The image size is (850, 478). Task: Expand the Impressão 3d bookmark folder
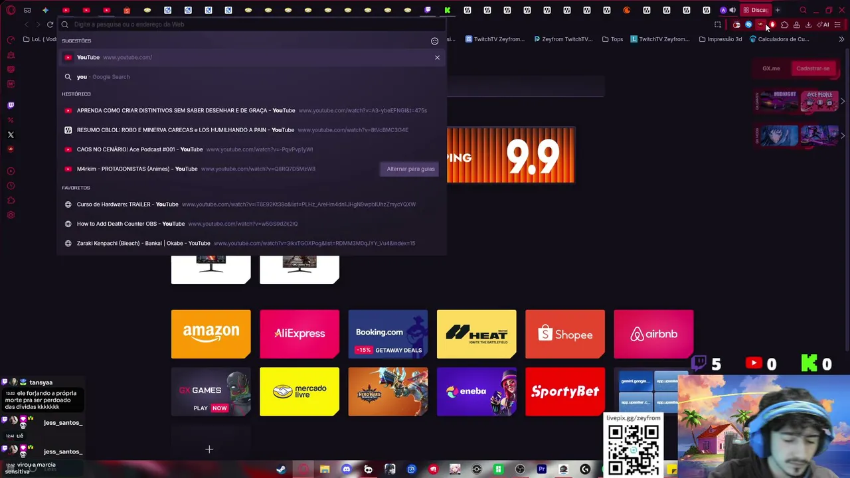(721, 39)
